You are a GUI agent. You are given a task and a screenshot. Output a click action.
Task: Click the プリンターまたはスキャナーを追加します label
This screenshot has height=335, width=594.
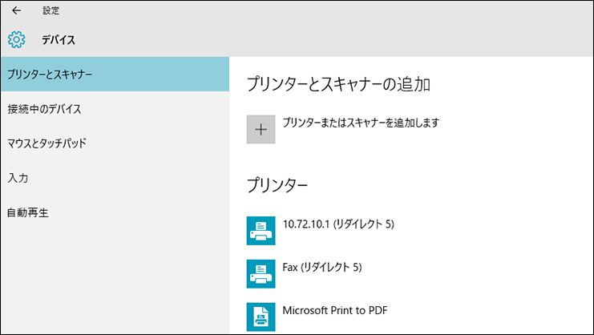pyautogui.click(x=361, y=123)
